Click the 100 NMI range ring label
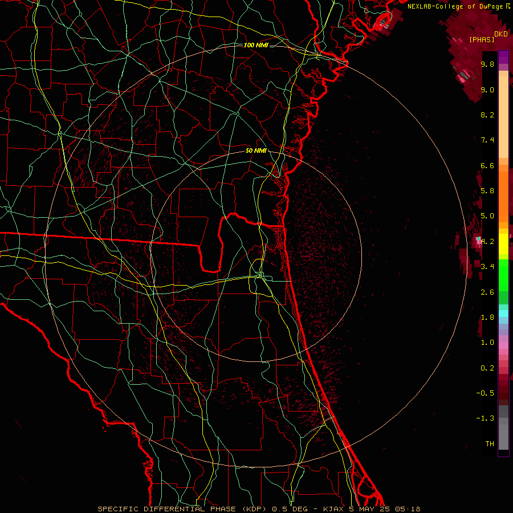The width and height of the screenshot is (513, 513). pyautogui.click(x=256, y=45)
